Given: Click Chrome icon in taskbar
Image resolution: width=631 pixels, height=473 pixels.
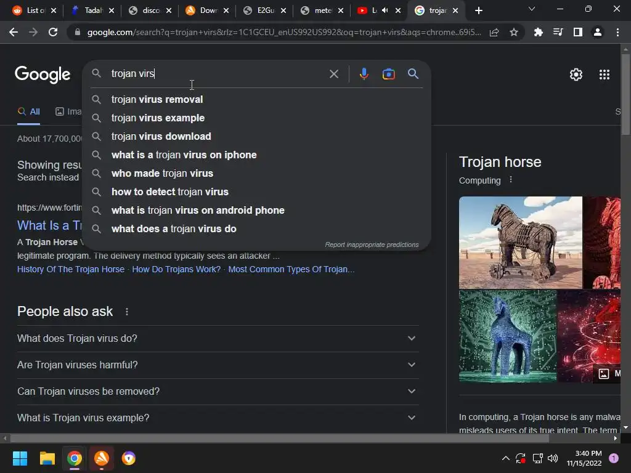Looking at the screenshot, I should 75,458.
